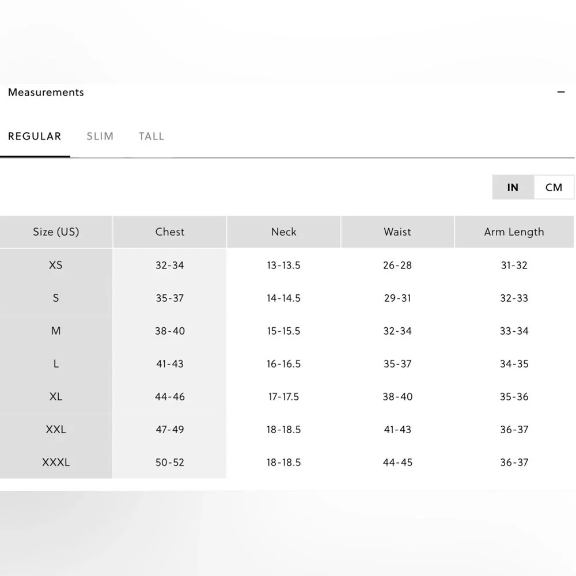Click the Waist column header

point(397,232)
